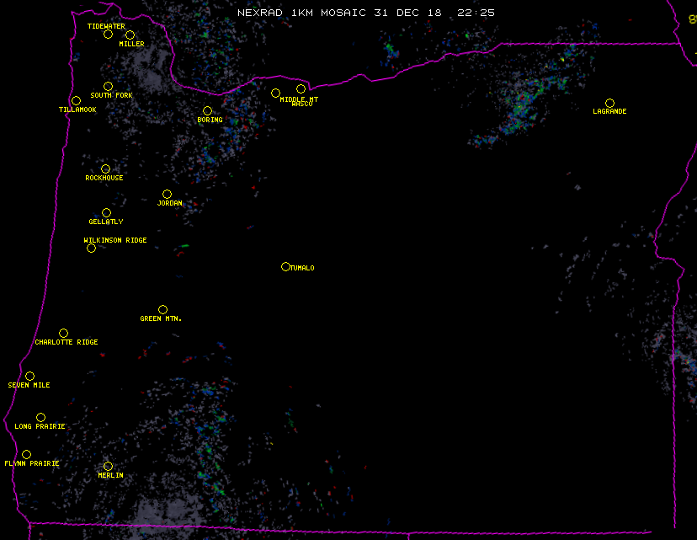Viewport: 697px width, 540px height.
Task: Select the Miller station circle marker
Action: tap(130, 35)
